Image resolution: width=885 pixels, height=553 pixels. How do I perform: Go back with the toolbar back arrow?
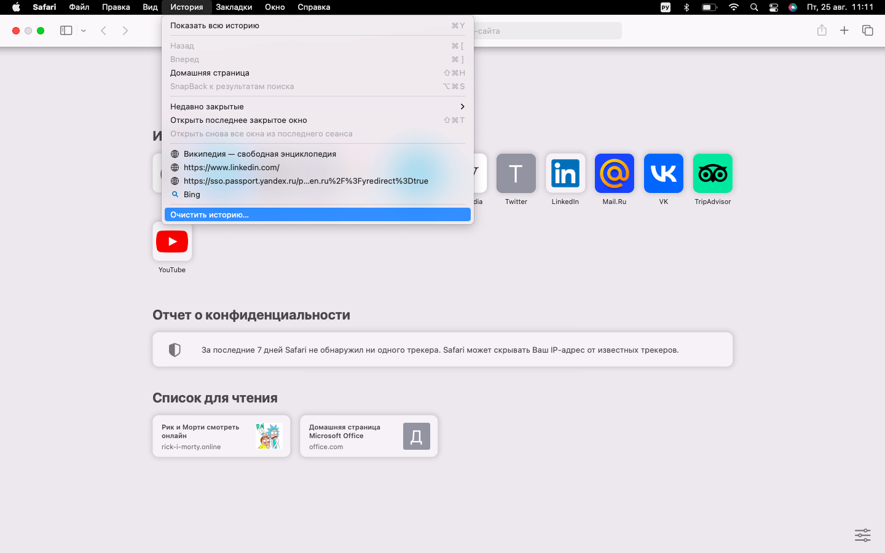click(104, 31)
